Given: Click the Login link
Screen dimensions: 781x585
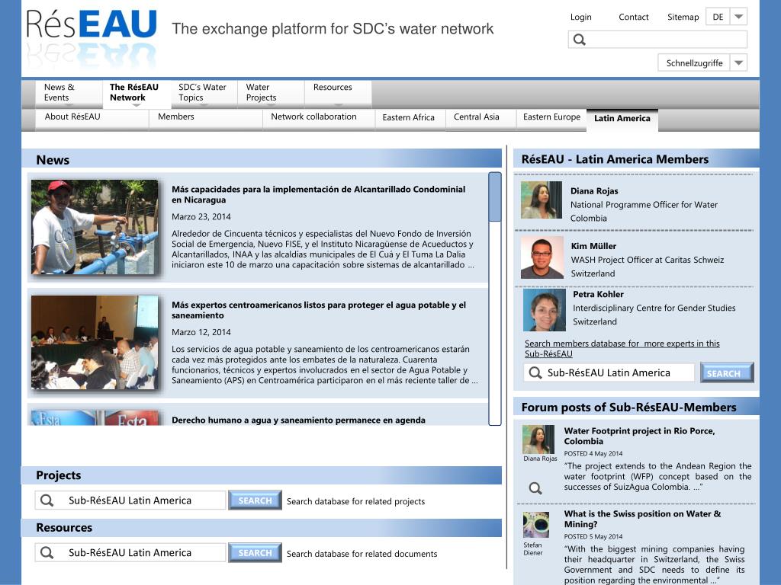Looking at the screenshot, I should 580,17.
